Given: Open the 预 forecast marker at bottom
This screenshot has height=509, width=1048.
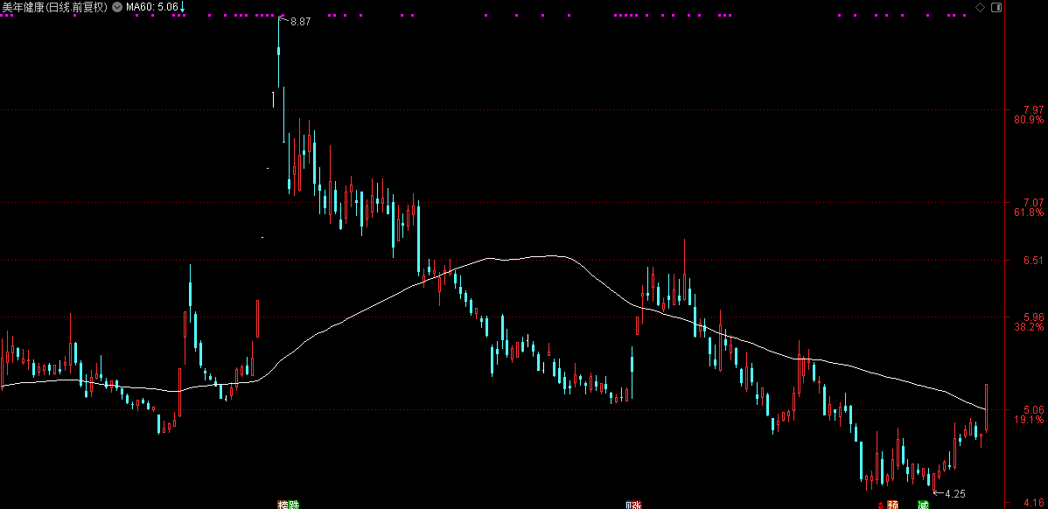Looking at the screenshot, I should point(894,505).
